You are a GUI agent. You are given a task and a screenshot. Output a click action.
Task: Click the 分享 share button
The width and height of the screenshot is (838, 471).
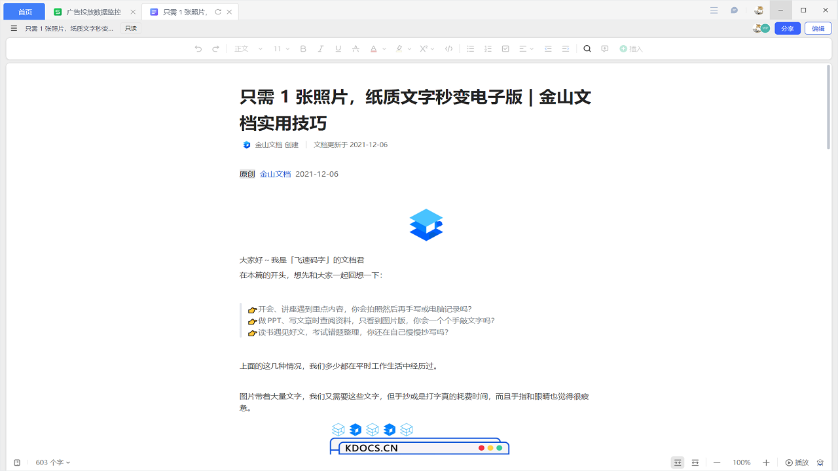pyautogui.click(x=787, y=28)
